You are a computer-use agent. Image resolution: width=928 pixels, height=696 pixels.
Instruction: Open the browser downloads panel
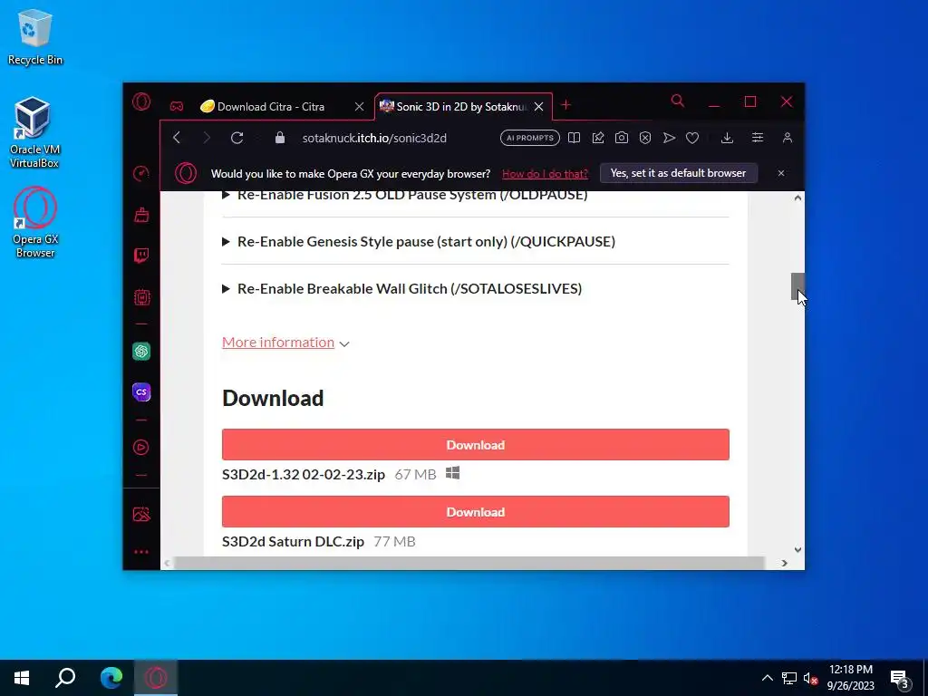tap(728, 138)
